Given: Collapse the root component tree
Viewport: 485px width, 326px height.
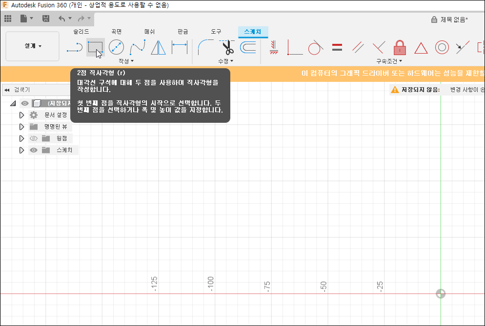Looking at the screenshot, I should click(x=13, y=103).
